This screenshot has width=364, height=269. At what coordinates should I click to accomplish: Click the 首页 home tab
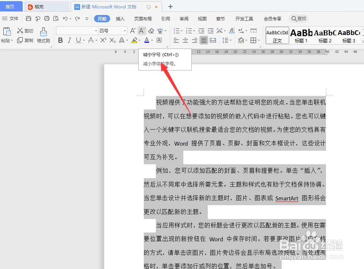10,7
